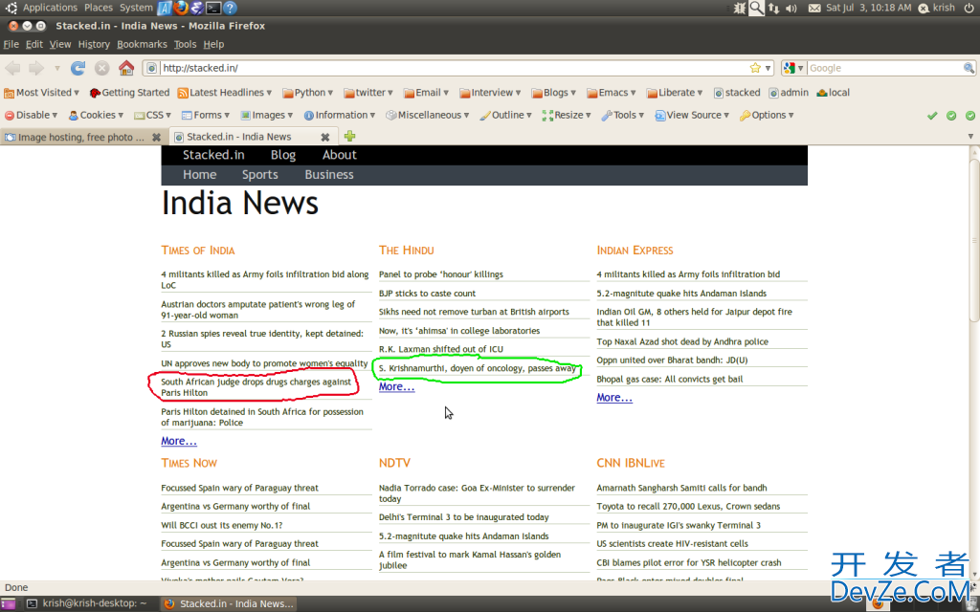Click the power/shutdown icon in top panel
Screen dimensions: 980x612
click(969, 8)
